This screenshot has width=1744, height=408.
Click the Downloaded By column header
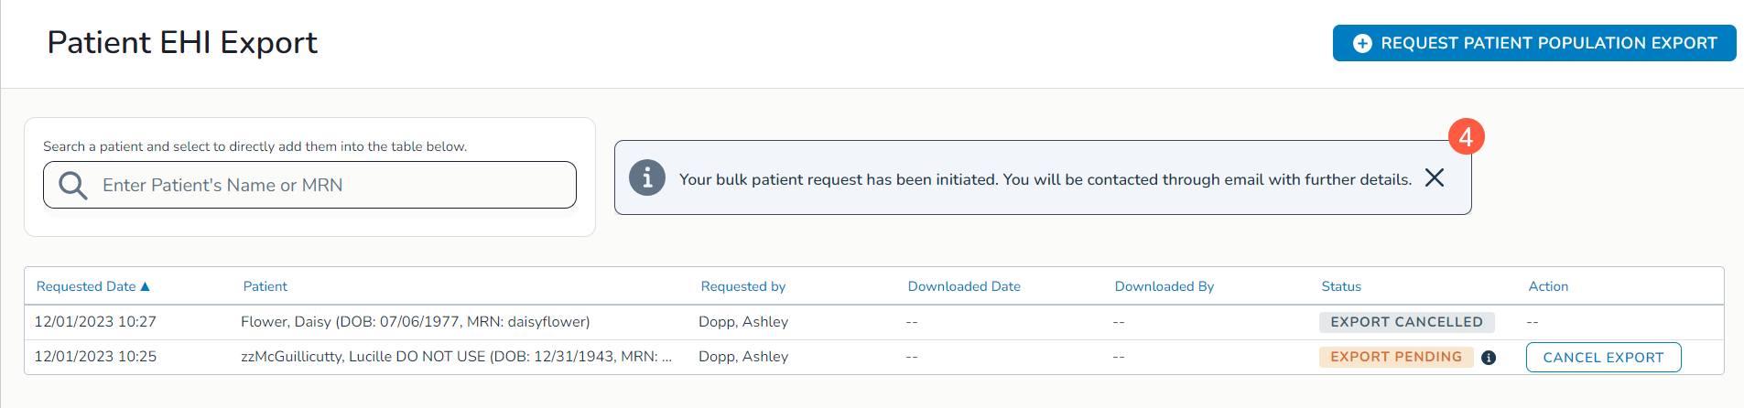click(x=1164, y=286)
